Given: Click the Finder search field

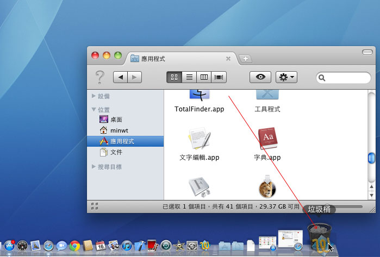Looking at the screenshot, I should (x=344, y=78).
